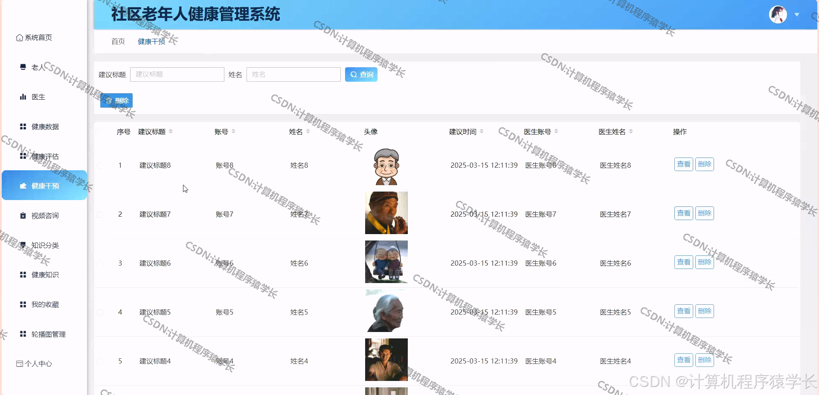
Task: Click the photo thumbnail of 姓名5
Action: coord(386,311)
